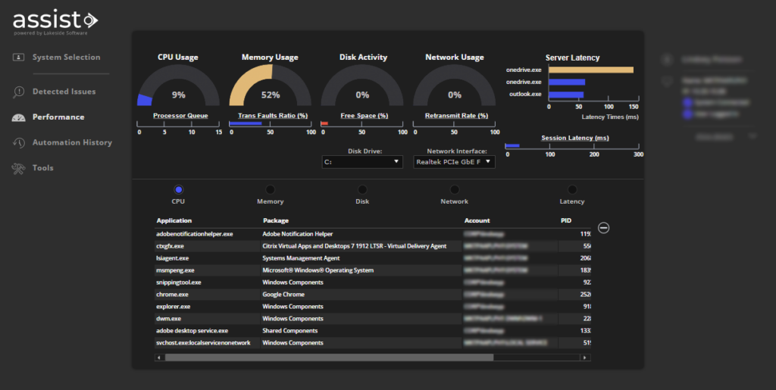
Task: Select the Disk radio button
Action: [x=362, y=189]
